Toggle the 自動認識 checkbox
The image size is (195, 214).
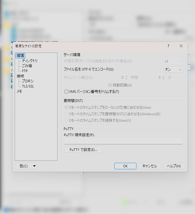click(x=110, y=85)
